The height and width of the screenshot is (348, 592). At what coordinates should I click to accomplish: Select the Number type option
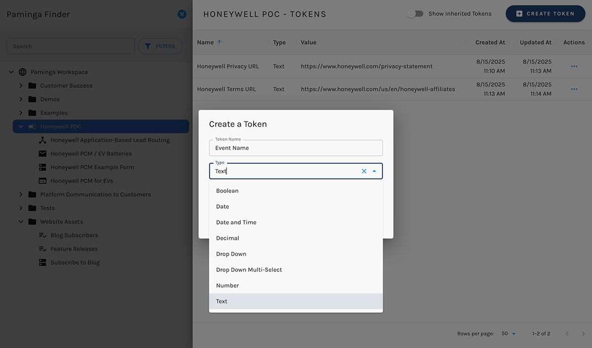pos(296,285)
